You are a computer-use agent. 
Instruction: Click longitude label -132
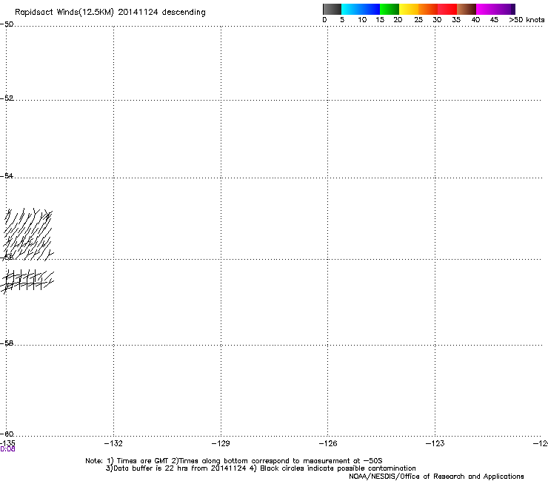(113, 443)
